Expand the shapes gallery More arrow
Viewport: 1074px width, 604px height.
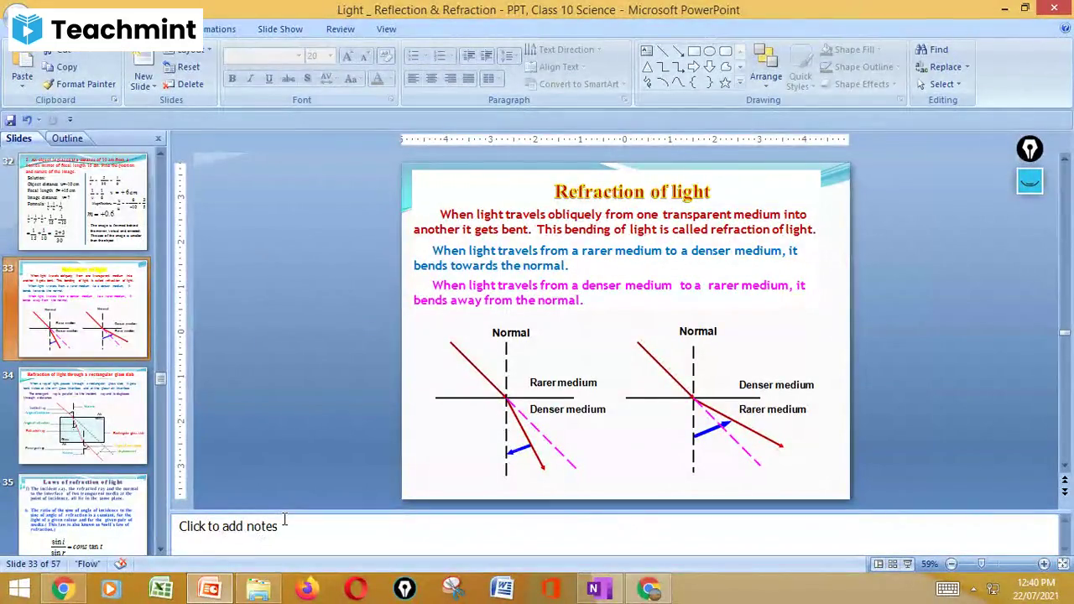pyautogui.click(x=742, y=84)
